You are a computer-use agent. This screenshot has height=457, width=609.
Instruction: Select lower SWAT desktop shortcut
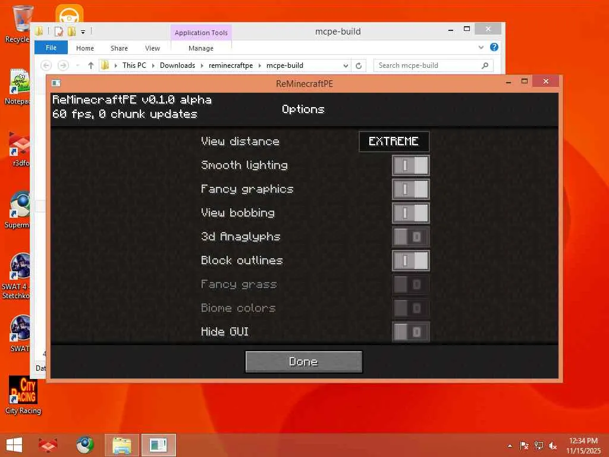click(20, 333)
